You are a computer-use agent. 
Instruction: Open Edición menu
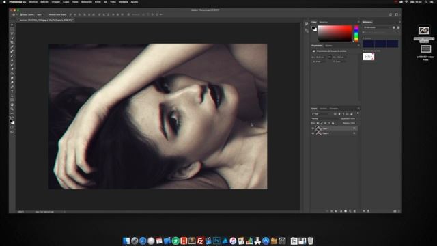pos(44,2)
